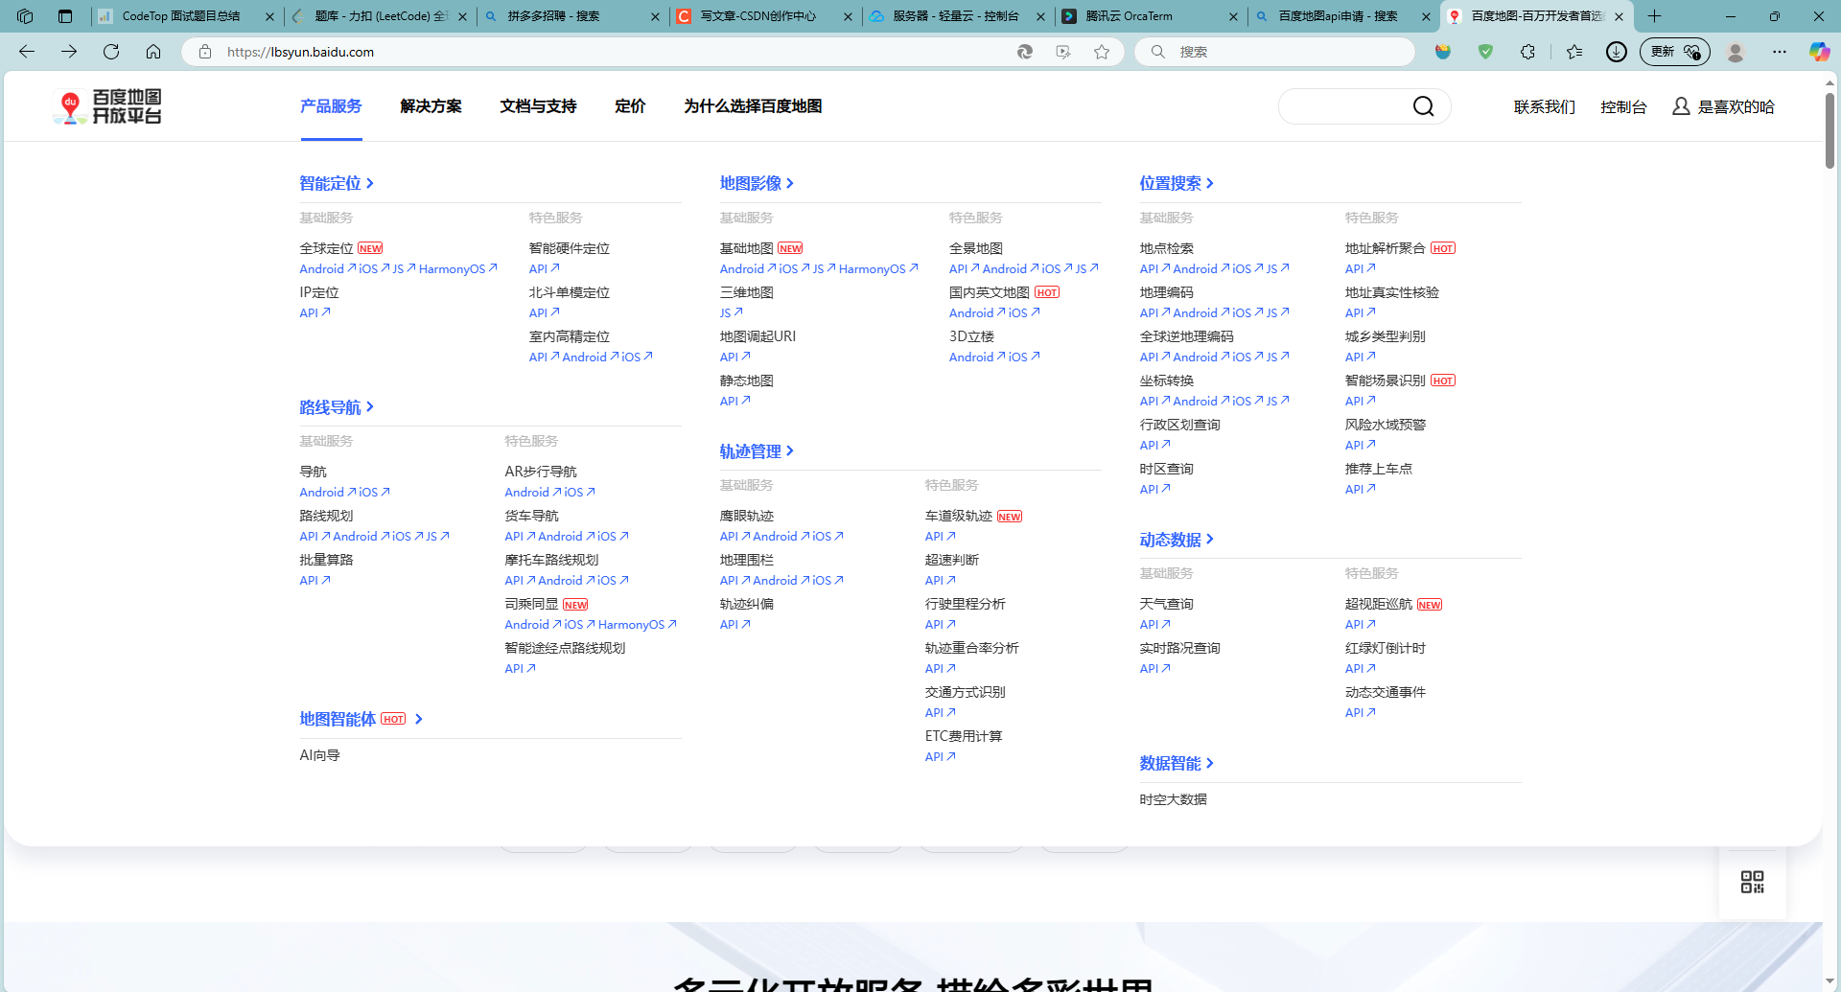
Task: Expand the 数据智能 category
Action: pos(1177,764)
